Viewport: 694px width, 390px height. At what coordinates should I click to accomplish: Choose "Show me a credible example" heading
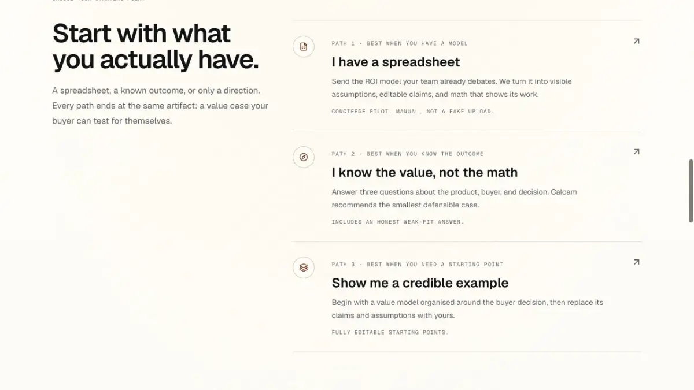tap(420, 283)
